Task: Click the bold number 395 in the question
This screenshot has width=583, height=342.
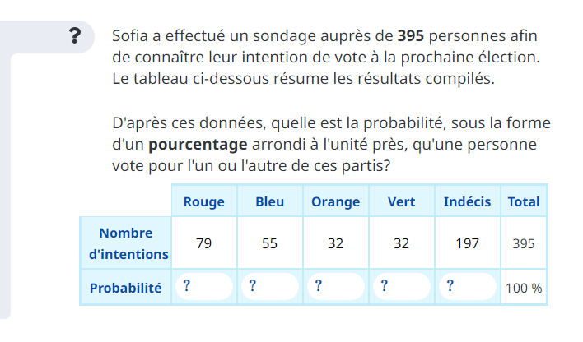Action: tap(412, 36)
